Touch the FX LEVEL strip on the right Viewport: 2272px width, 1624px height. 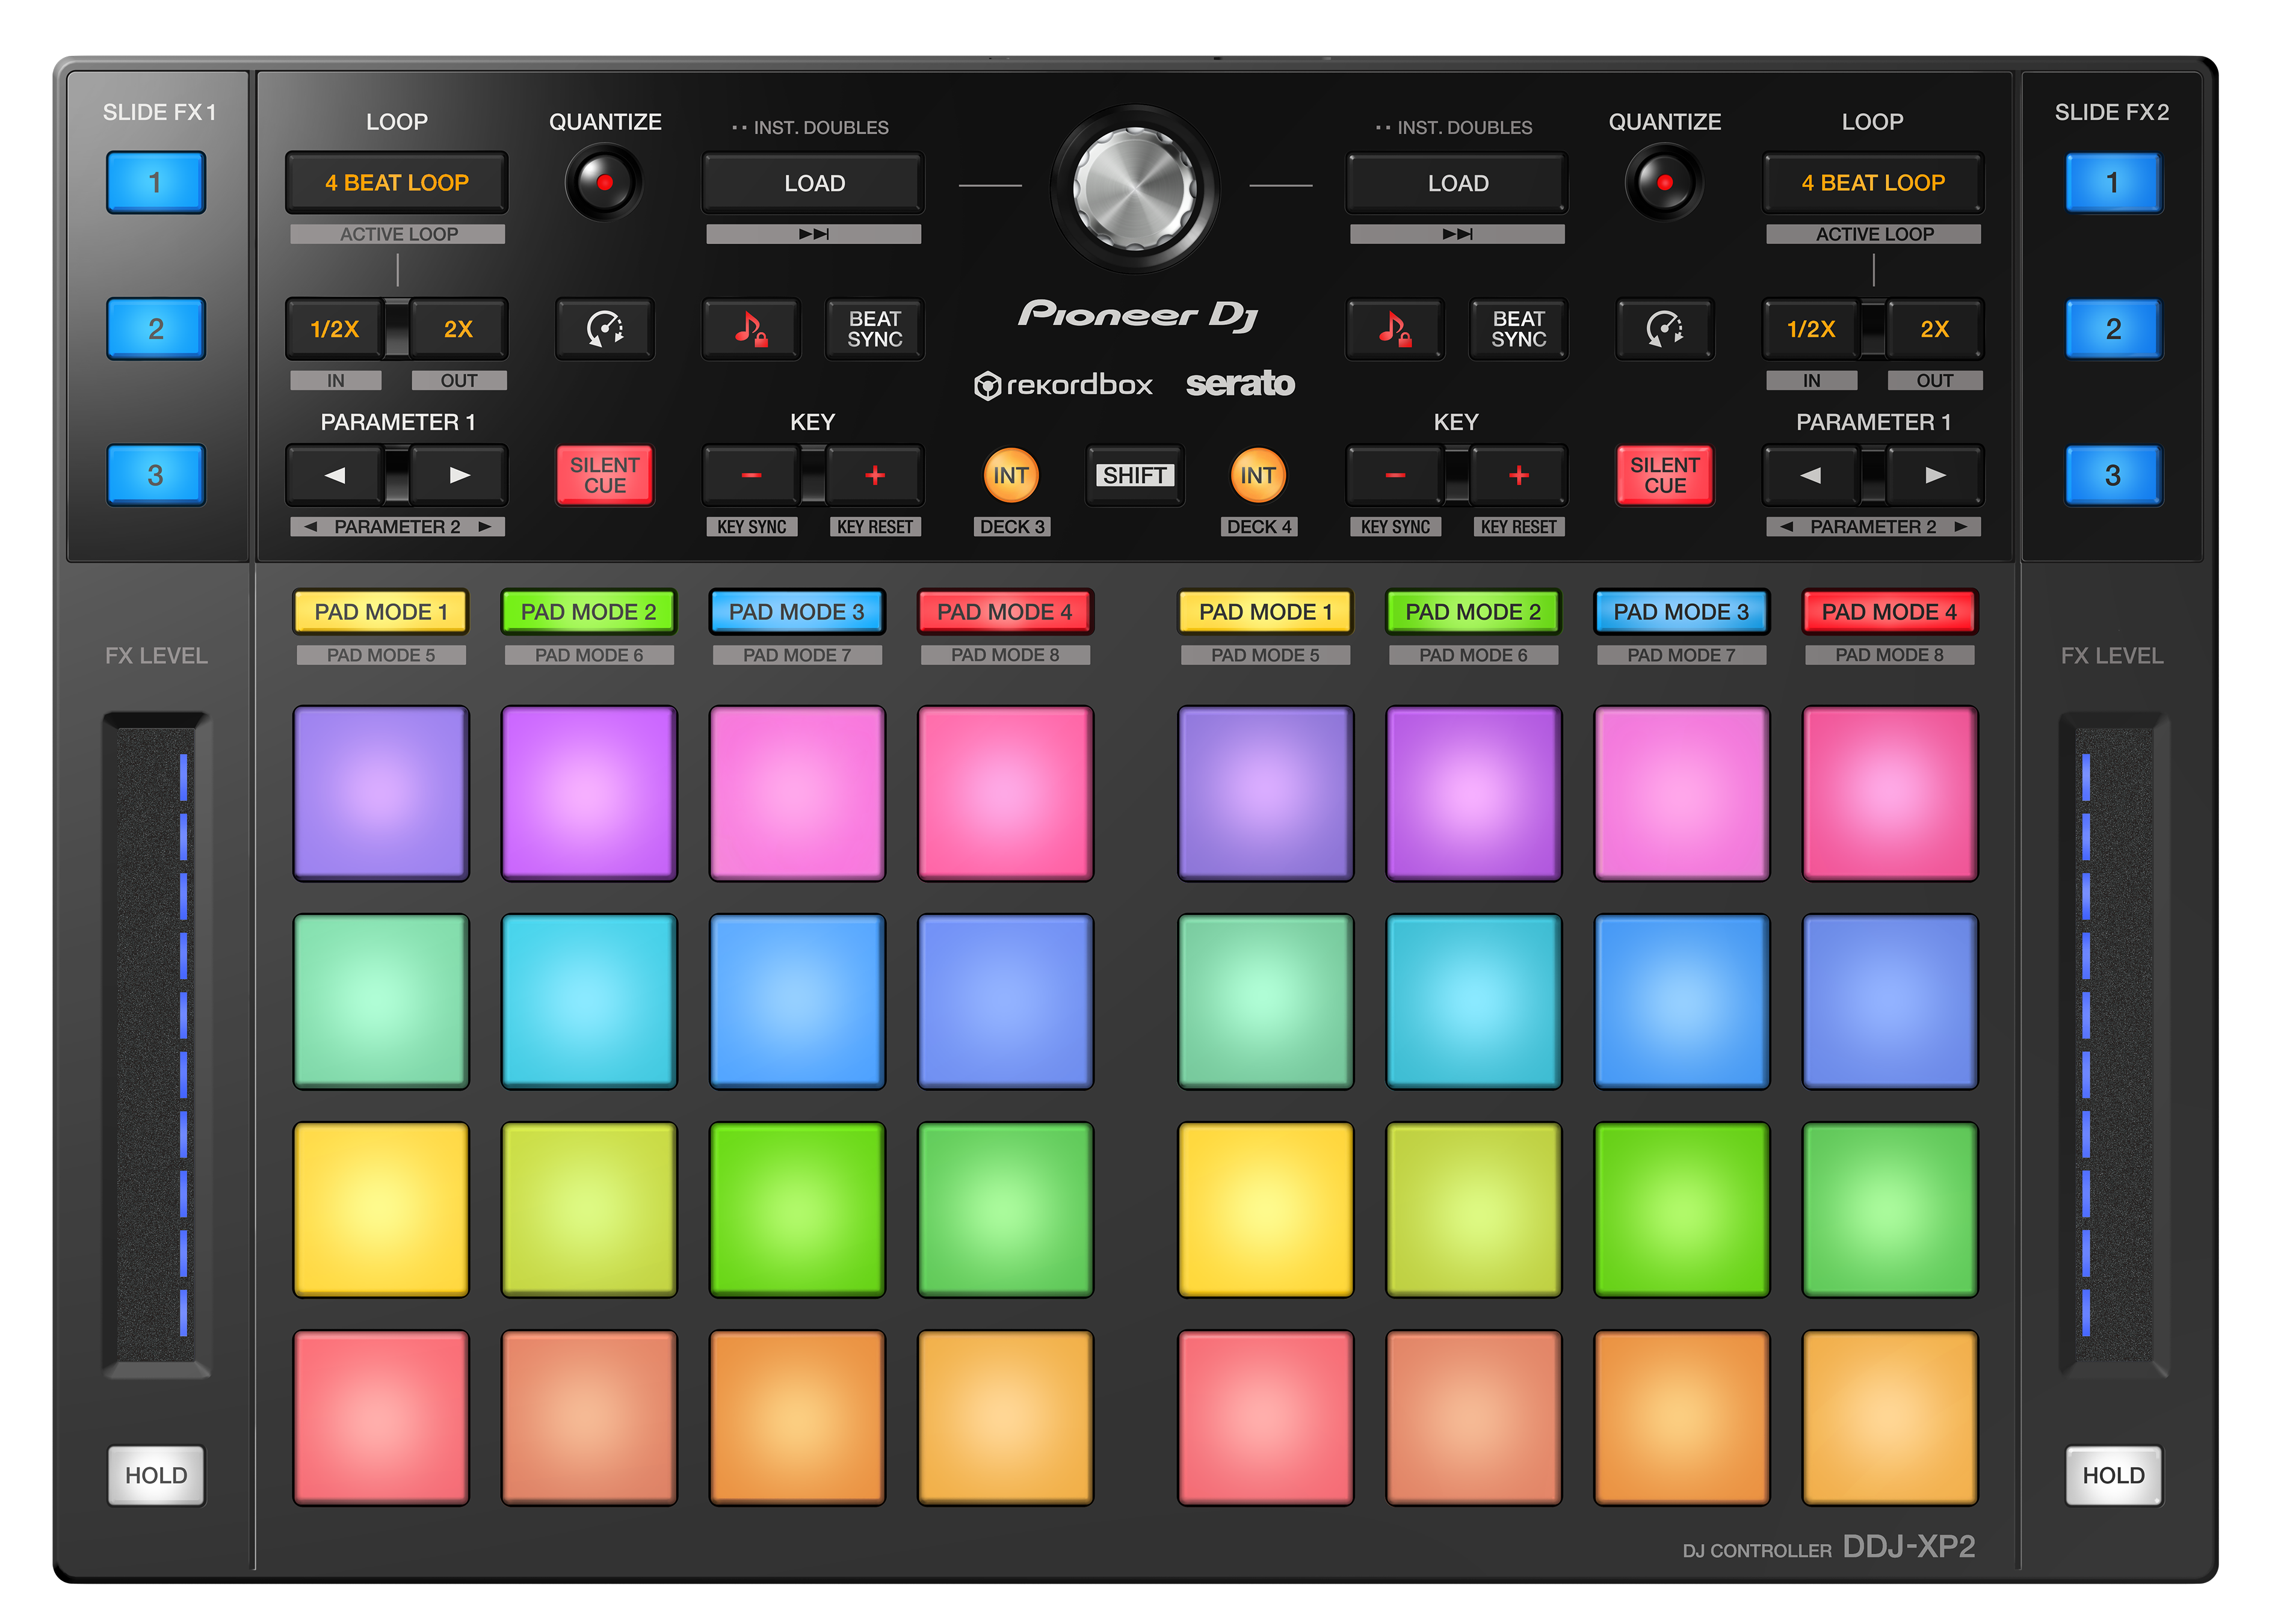point(2114,1050)
